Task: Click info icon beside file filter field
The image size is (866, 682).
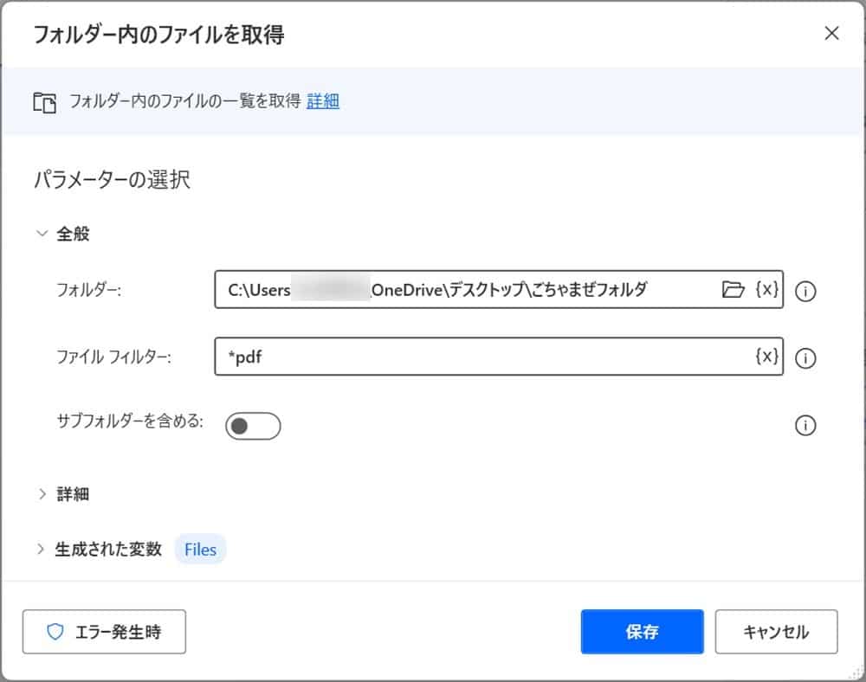Action: (x=805, y=357)
